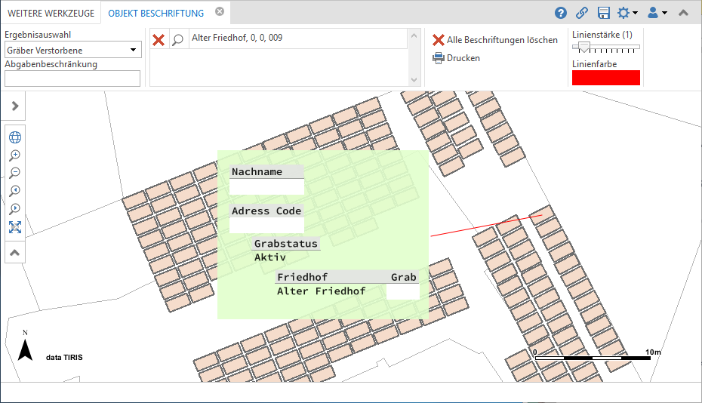Collapse the map navigation toolbar
702x403 pixels.
pos(14,253)
